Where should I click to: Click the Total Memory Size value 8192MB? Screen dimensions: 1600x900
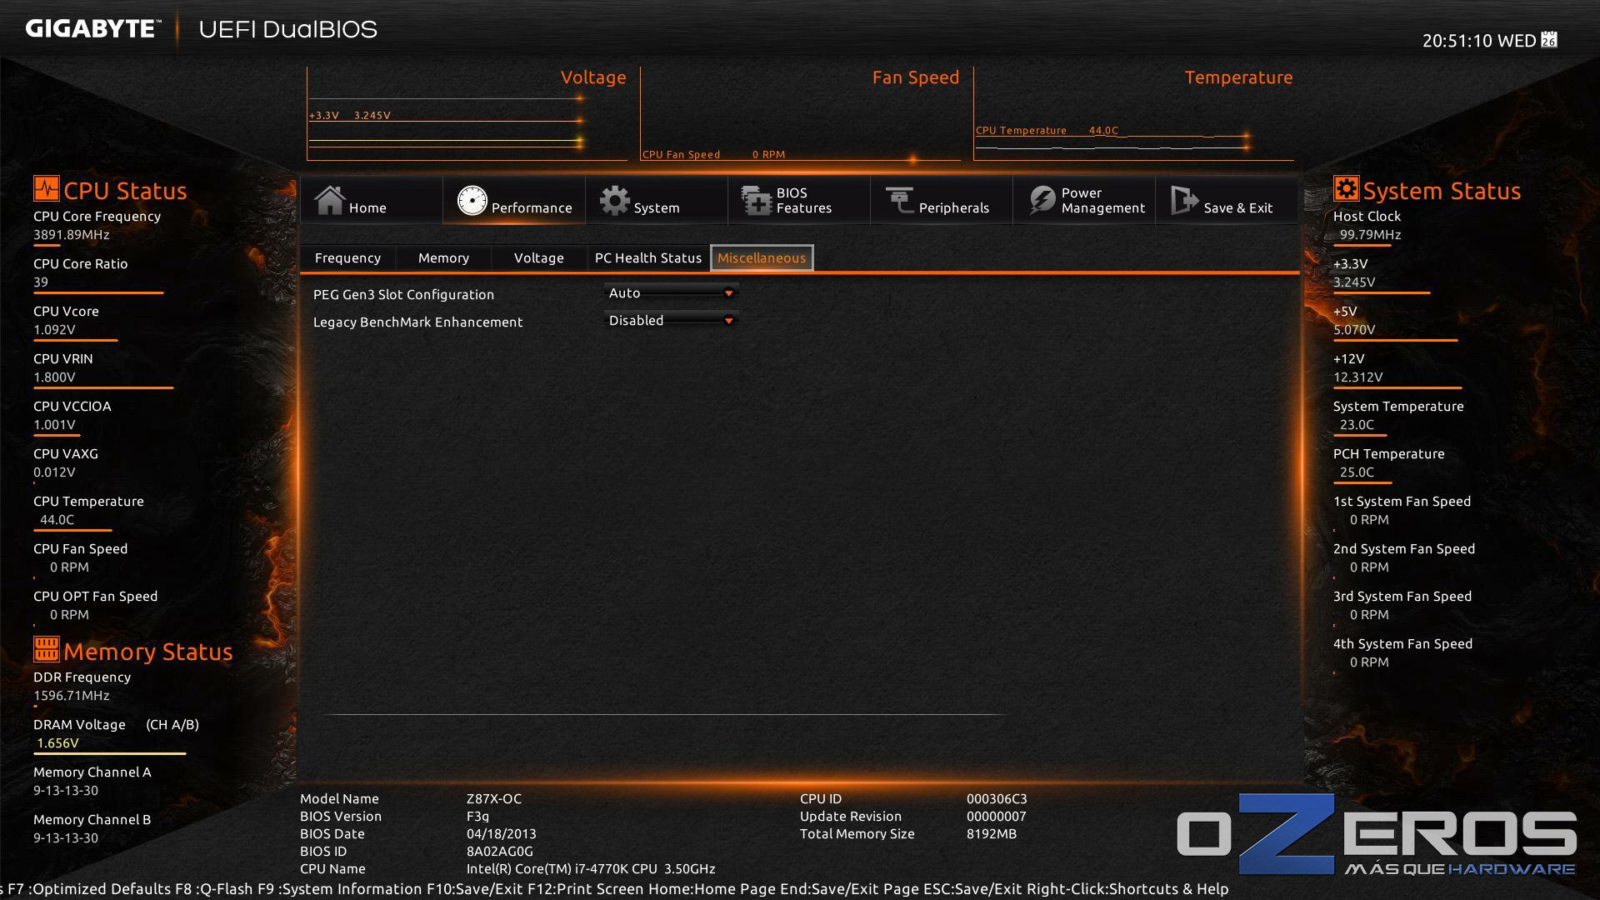(x=992, y=834)
